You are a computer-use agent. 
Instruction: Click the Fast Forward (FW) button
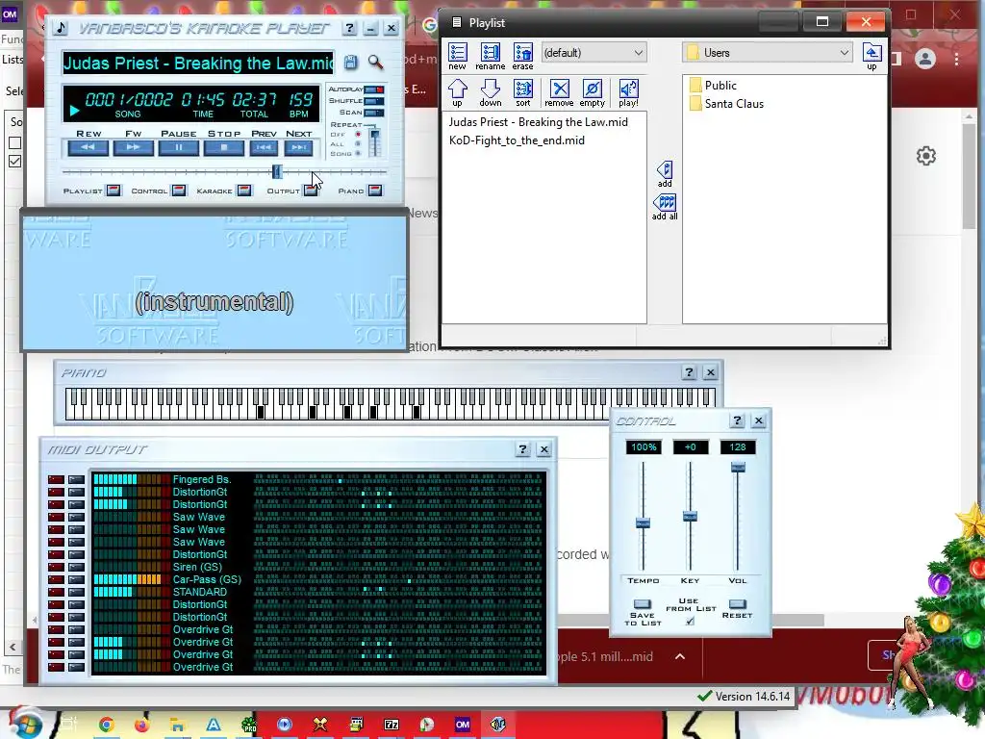133,147
